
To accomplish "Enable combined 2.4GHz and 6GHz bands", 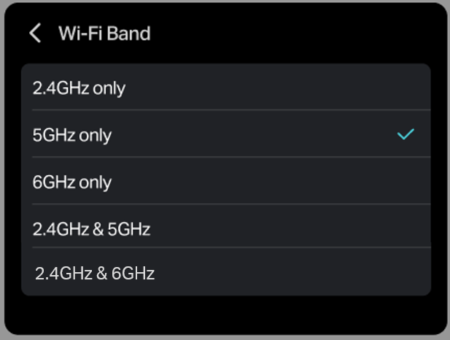I will [x=95, y=274].
